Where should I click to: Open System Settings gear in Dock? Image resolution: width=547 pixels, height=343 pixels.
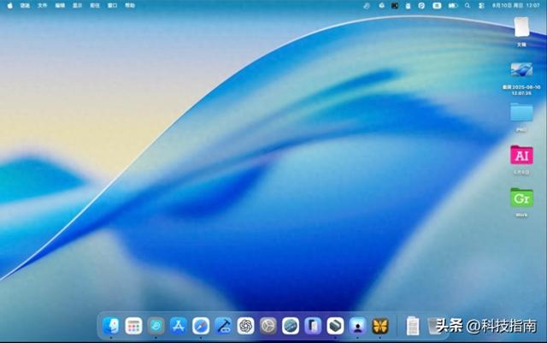(268, 326)
